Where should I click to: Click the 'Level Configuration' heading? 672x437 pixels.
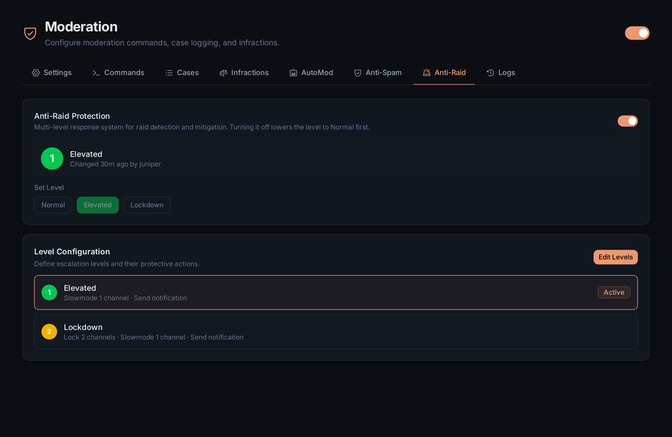point(72,252)
